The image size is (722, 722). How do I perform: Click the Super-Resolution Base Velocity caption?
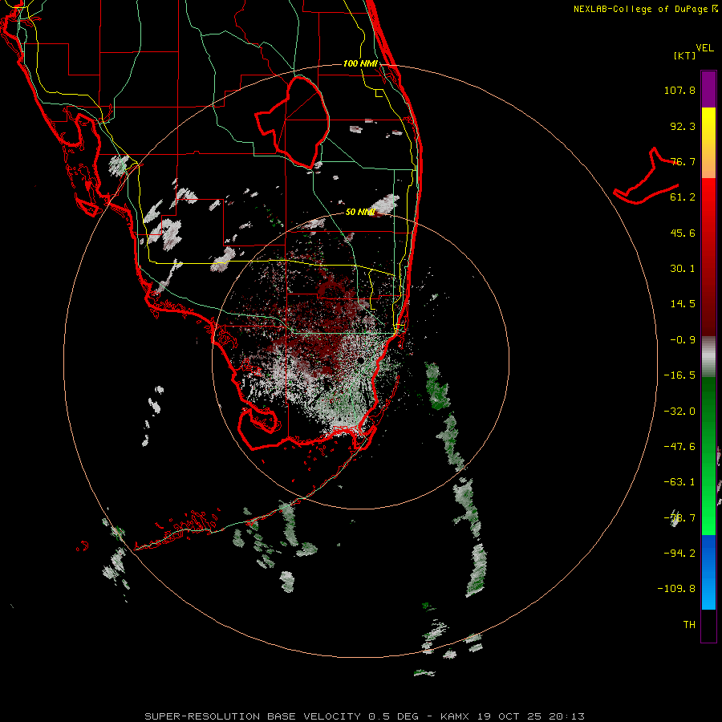[364, 716]
